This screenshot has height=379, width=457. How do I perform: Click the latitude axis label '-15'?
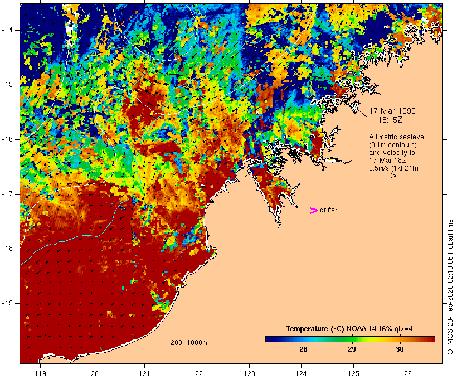tap(7, 85)
